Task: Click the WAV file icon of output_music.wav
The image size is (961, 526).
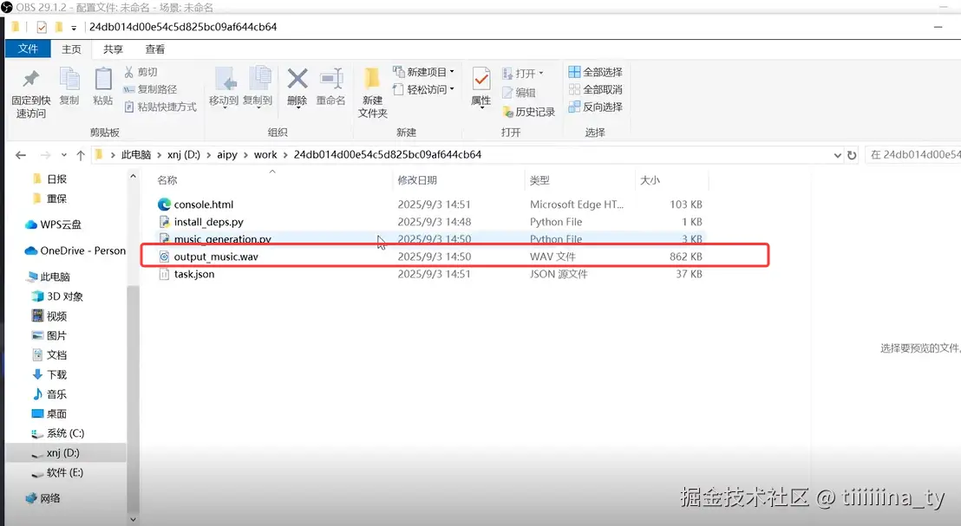Action: pos(164,257)
